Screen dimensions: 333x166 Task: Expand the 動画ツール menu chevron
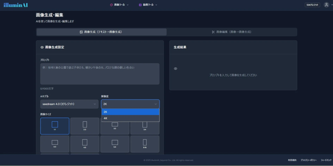(156, 5)
